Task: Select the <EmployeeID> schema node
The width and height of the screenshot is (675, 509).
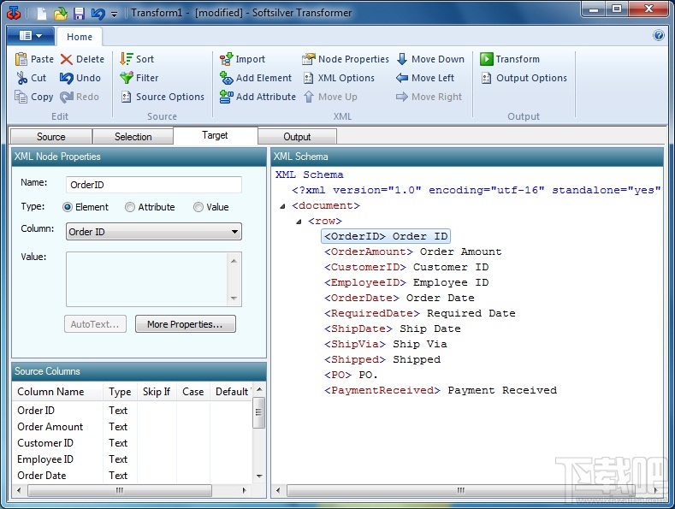Action: point(406,282)
